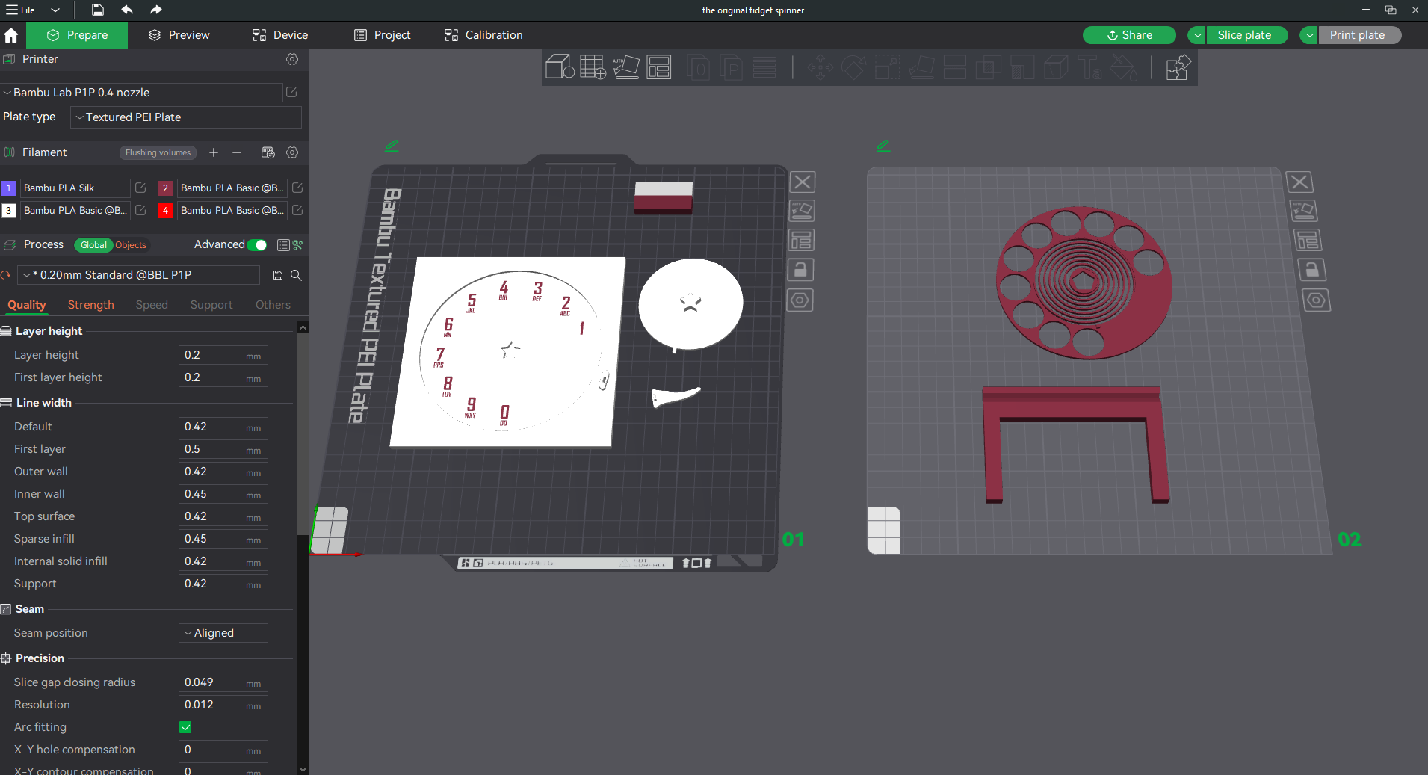The height and width of the screenshot is (775, 1428).
Task: Lock plate 01 with the padlock icon
Action: [800, 270]
